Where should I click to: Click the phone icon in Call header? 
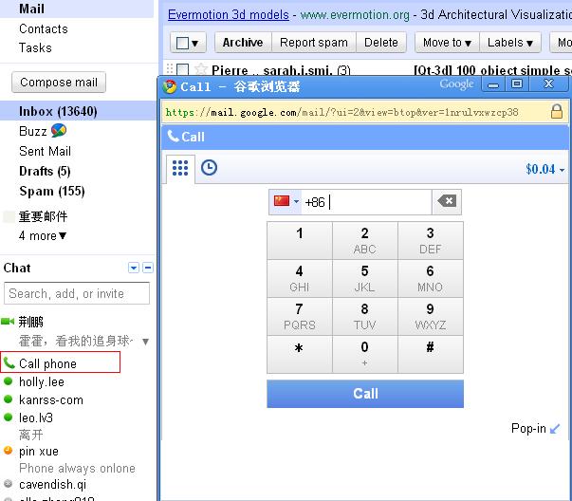[173, 136]
